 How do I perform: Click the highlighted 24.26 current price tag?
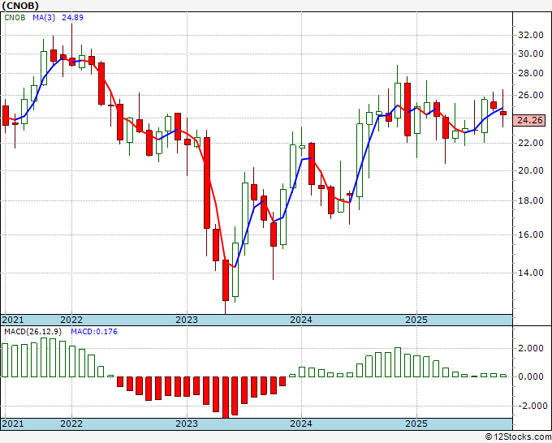530,120
